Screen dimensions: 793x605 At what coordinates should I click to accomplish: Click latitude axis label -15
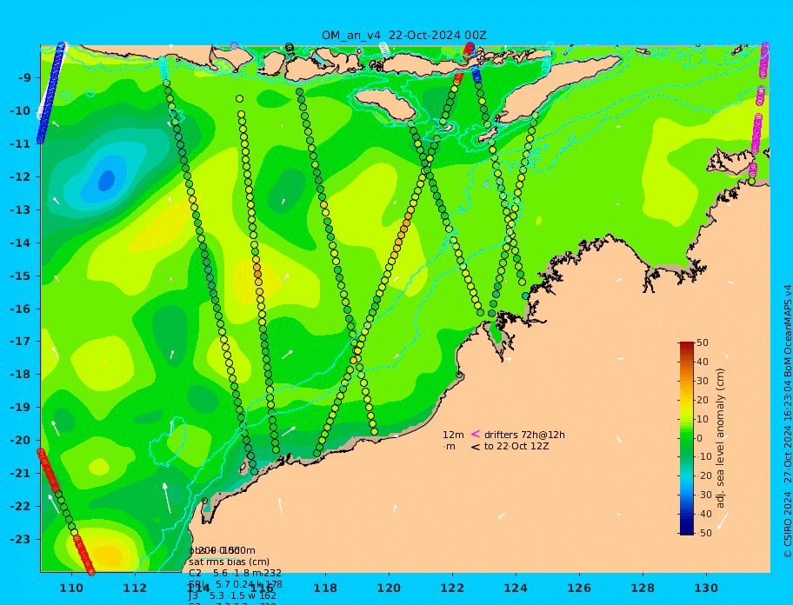point(20,276)
